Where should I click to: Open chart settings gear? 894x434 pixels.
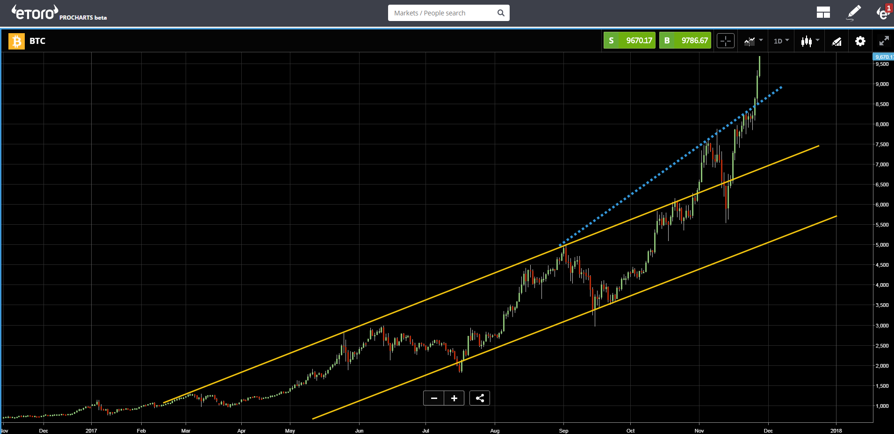pyautogui.click(x=860, y=41)
